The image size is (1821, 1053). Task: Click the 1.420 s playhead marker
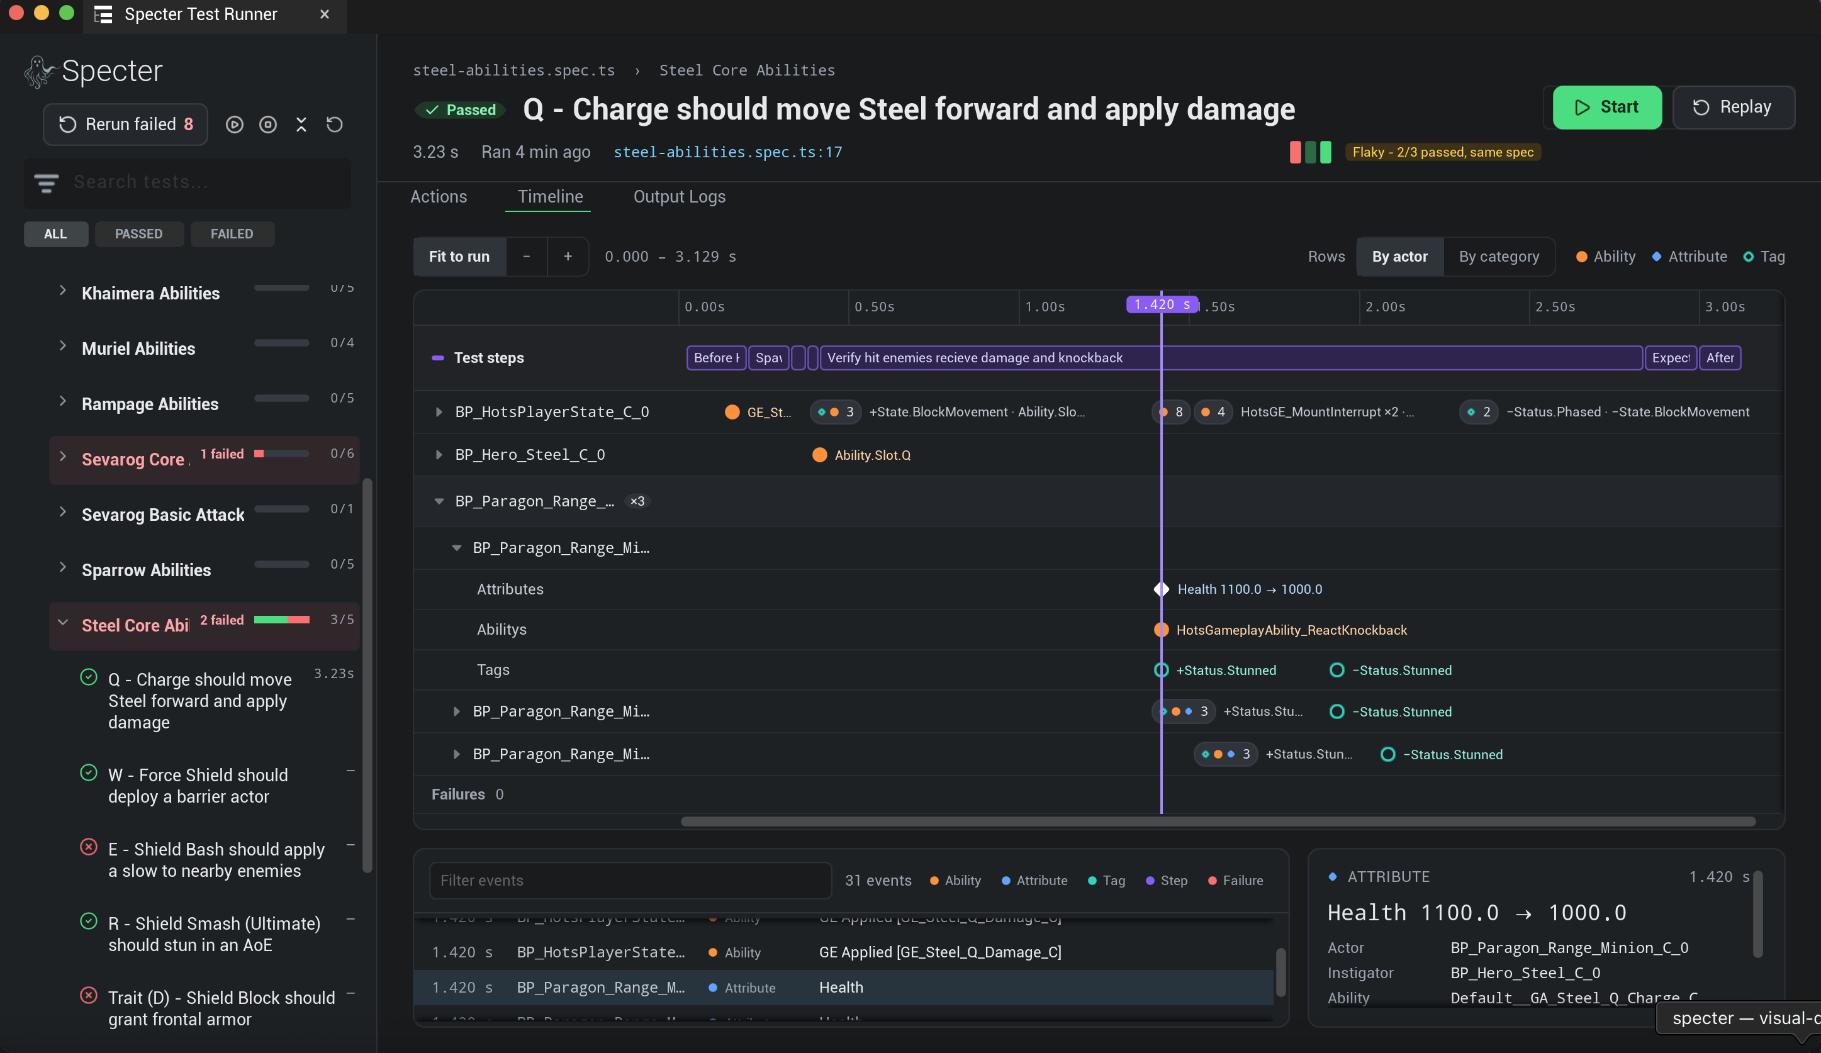[1162, 304]
